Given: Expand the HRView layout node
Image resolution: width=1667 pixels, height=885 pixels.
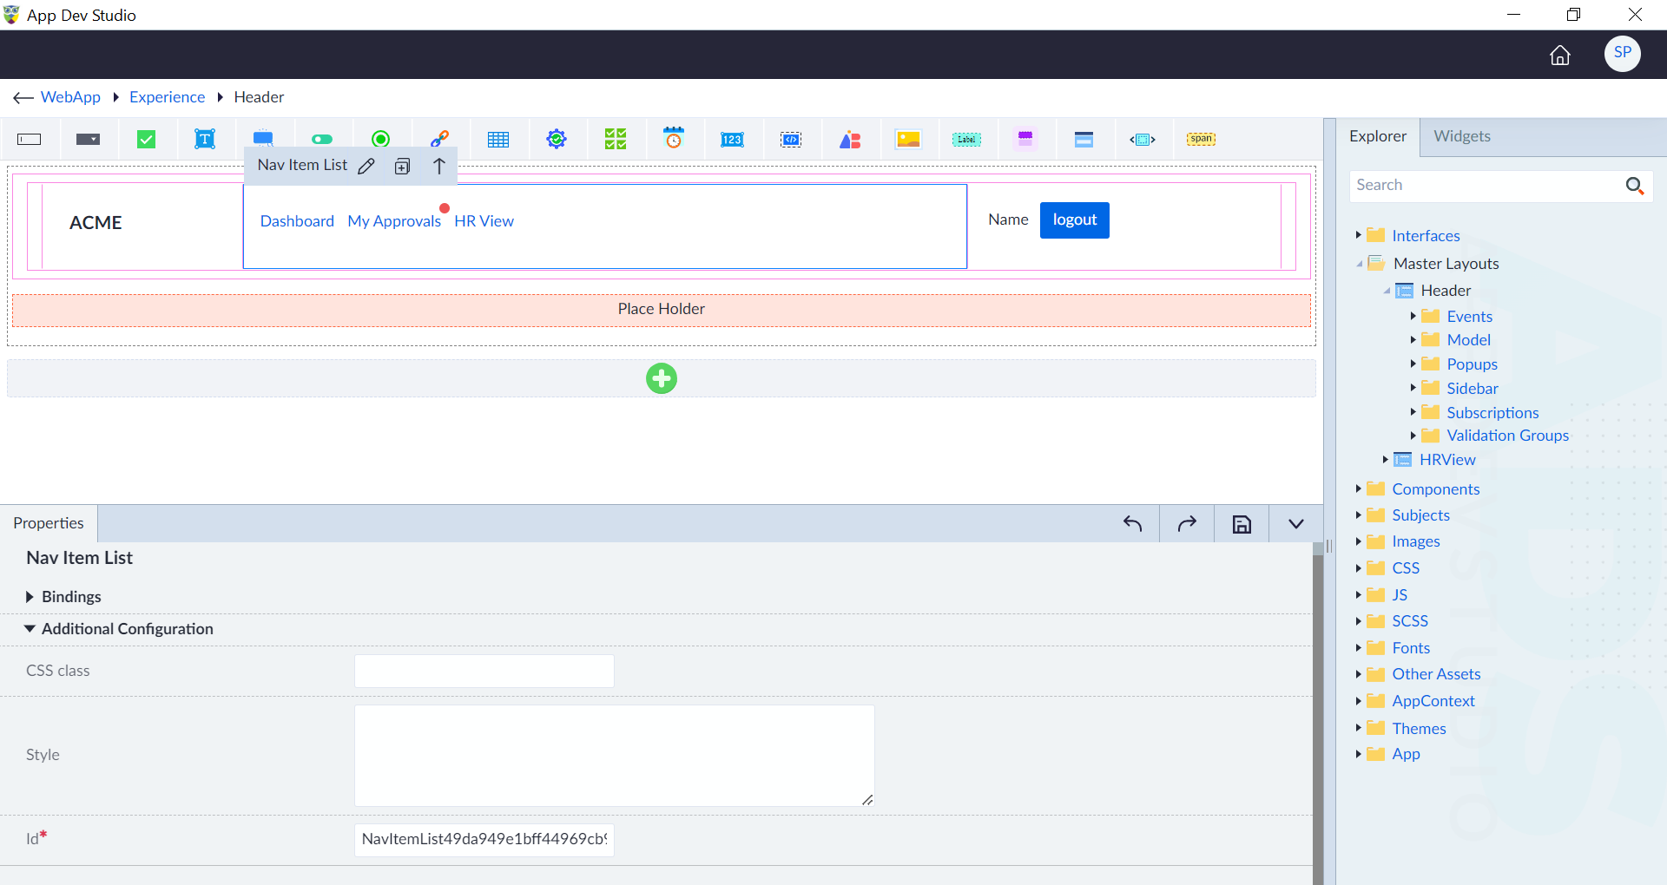Looking at the screenshot, I should pos(1386,459).
